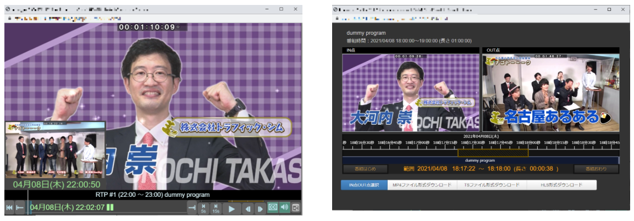Click the 番組時間 line in download window

point(409,41)
